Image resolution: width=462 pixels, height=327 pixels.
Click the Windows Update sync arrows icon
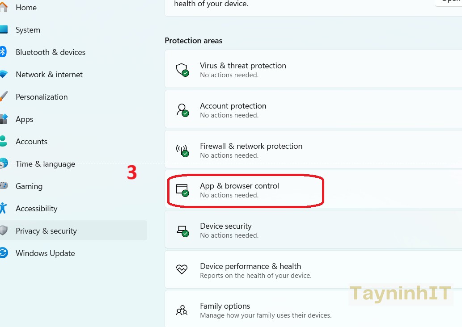pyautogui.click(x=3, y=253)
